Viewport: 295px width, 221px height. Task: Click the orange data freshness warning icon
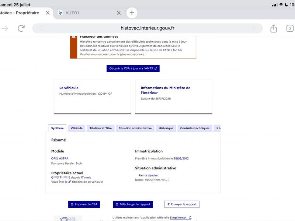(73, 37)
